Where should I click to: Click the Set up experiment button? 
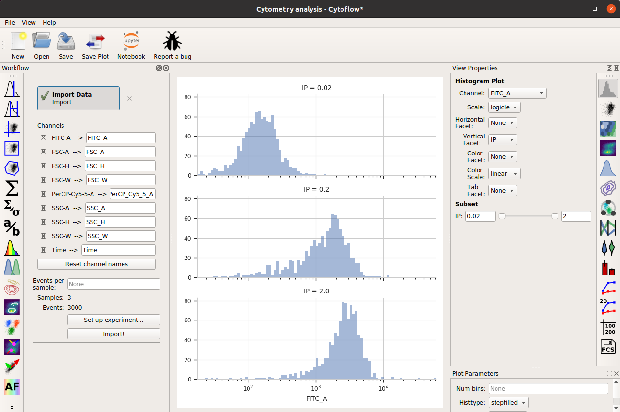pos(113,320)
